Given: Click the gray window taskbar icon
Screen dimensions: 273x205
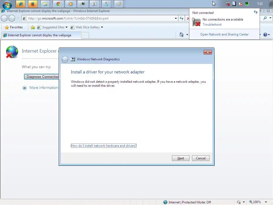Looking at the screenshot, I should pos(94,4).
